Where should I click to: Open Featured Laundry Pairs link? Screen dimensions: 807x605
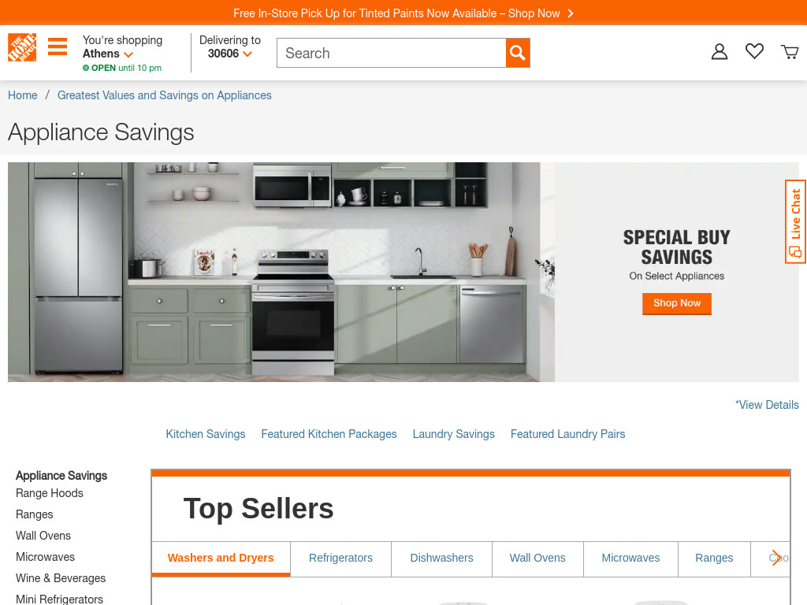pyautogui.click(x=567, y=434)
